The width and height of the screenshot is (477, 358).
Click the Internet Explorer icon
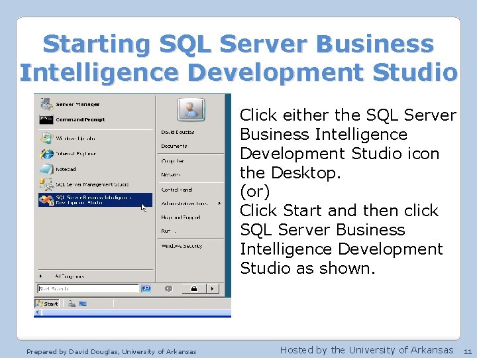click(x=46, y=154)
